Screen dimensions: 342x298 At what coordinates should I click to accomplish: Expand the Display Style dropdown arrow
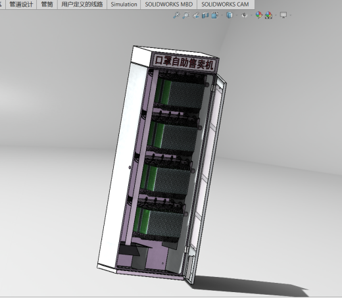click(x=237, y=15)
